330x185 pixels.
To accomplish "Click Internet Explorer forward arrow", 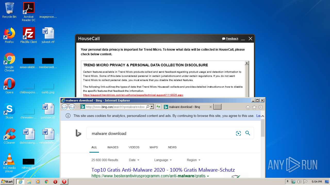I will 72,107.
